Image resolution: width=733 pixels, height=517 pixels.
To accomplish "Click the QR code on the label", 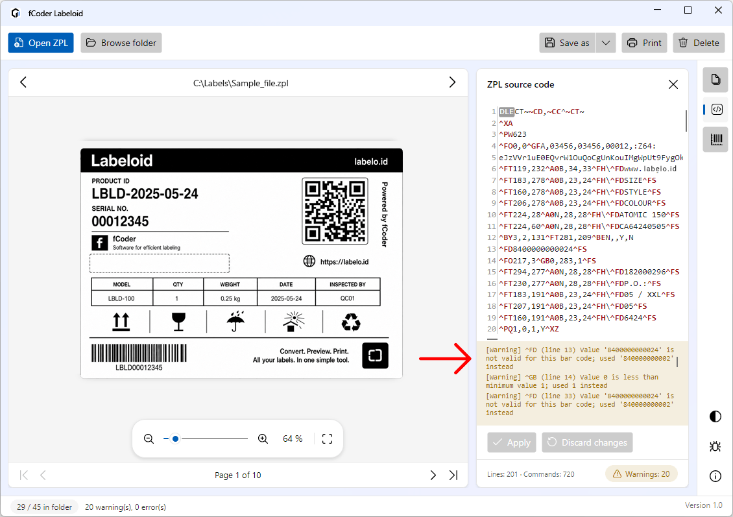I will point(335,211).
